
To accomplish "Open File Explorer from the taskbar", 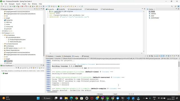I will click(66, 98).
